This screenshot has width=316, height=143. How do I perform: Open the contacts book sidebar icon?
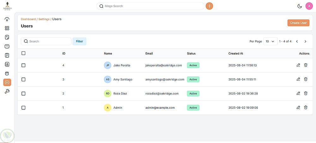coord(7,64)
